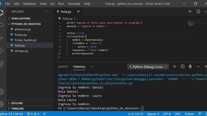Expand the OUTLINE section
This screenshot has width=207, height=116.
30,103
